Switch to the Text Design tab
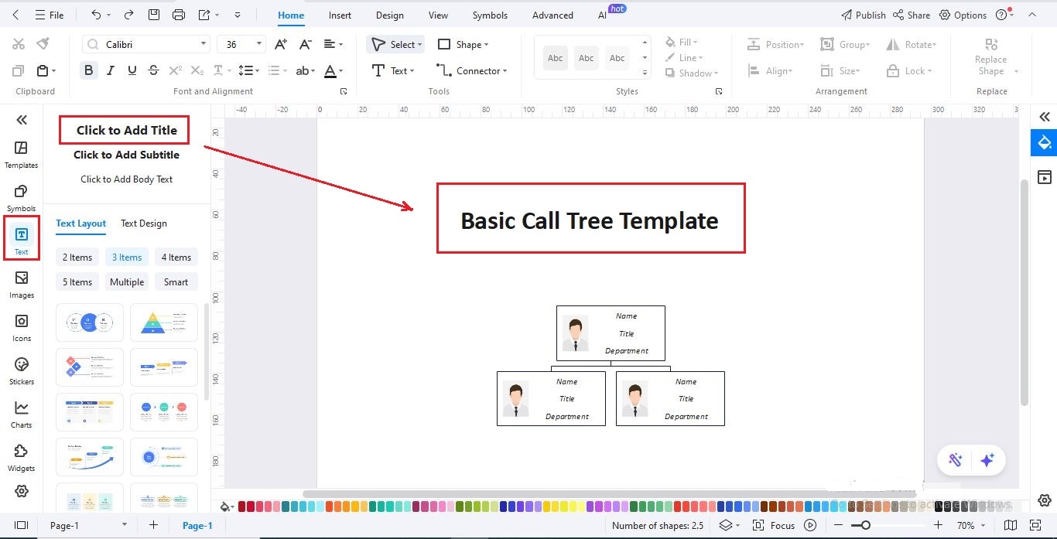This screenshot has width=1057, height=539. point(144,223)
